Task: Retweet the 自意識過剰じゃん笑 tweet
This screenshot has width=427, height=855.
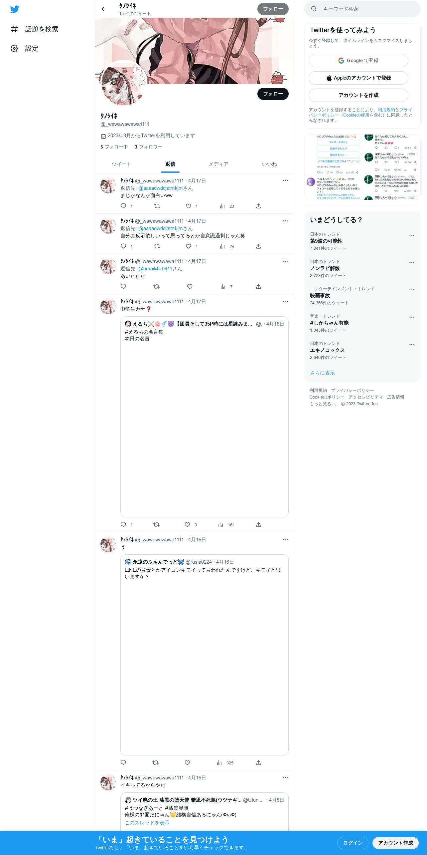Action: point(157,246)
